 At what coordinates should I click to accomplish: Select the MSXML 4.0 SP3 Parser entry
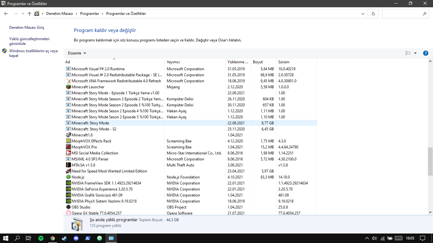pyautogui.click(x=191, y=159)
